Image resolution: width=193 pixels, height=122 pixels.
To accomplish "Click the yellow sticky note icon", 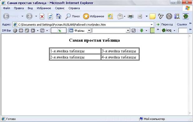I will pyautogui.click(x=152, y=16).
